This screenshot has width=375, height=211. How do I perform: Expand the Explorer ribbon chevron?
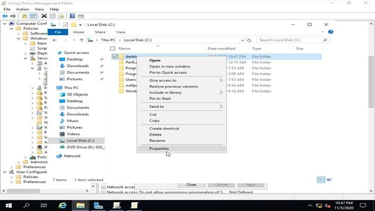click(x=322, y=32)
